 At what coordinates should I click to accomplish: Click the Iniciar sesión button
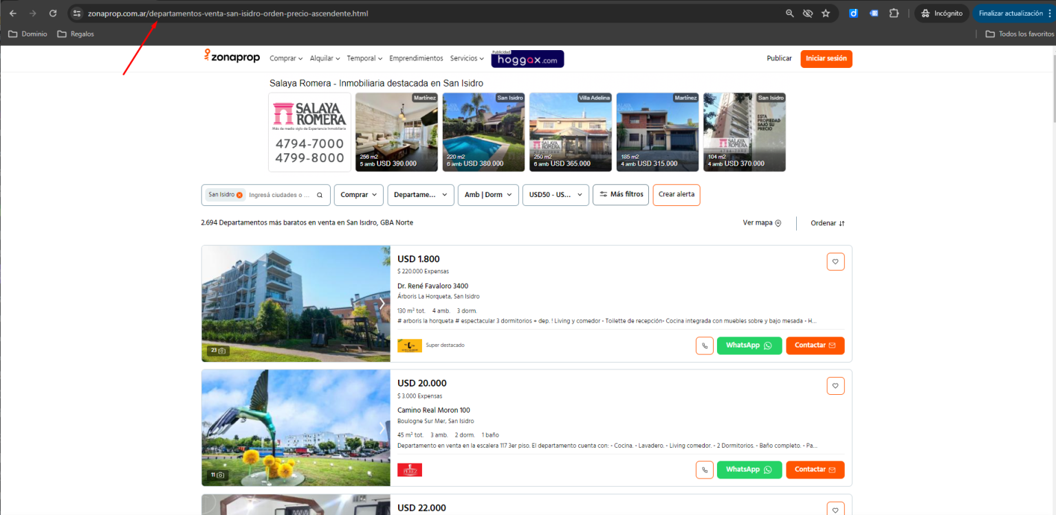826,58
